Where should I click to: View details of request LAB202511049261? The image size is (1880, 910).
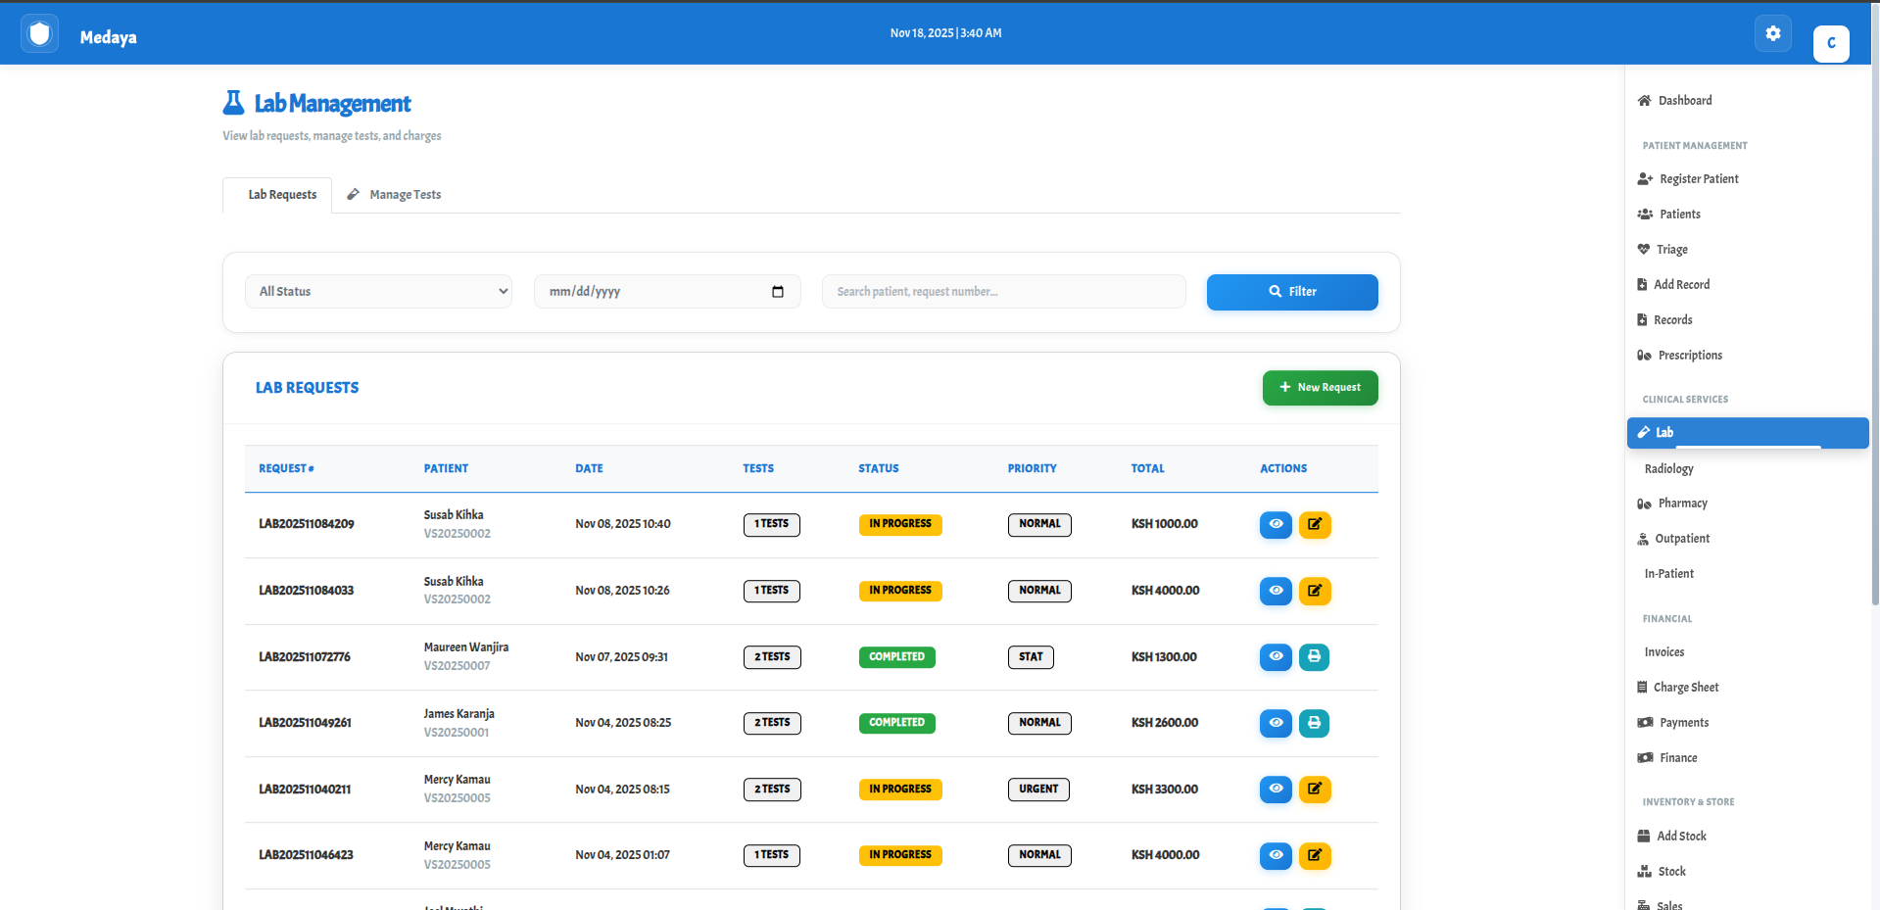tap(1275, 723)
